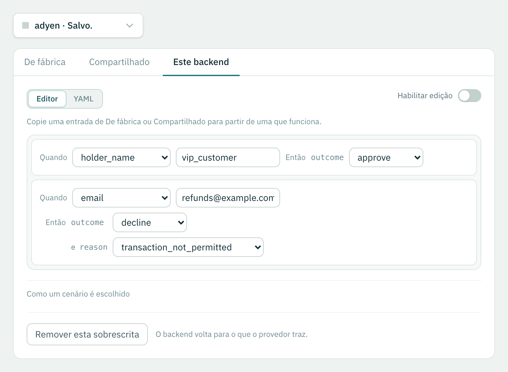Click the 'e reason' label
508x372 pixels.
pyautogui.click(x=89, y=247)
